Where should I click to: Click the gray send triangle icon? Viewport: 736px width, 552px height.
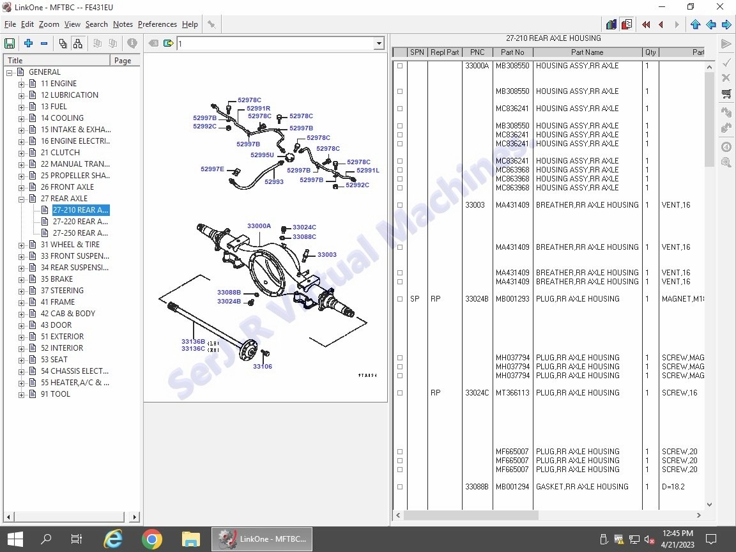(x=726, y=44)
